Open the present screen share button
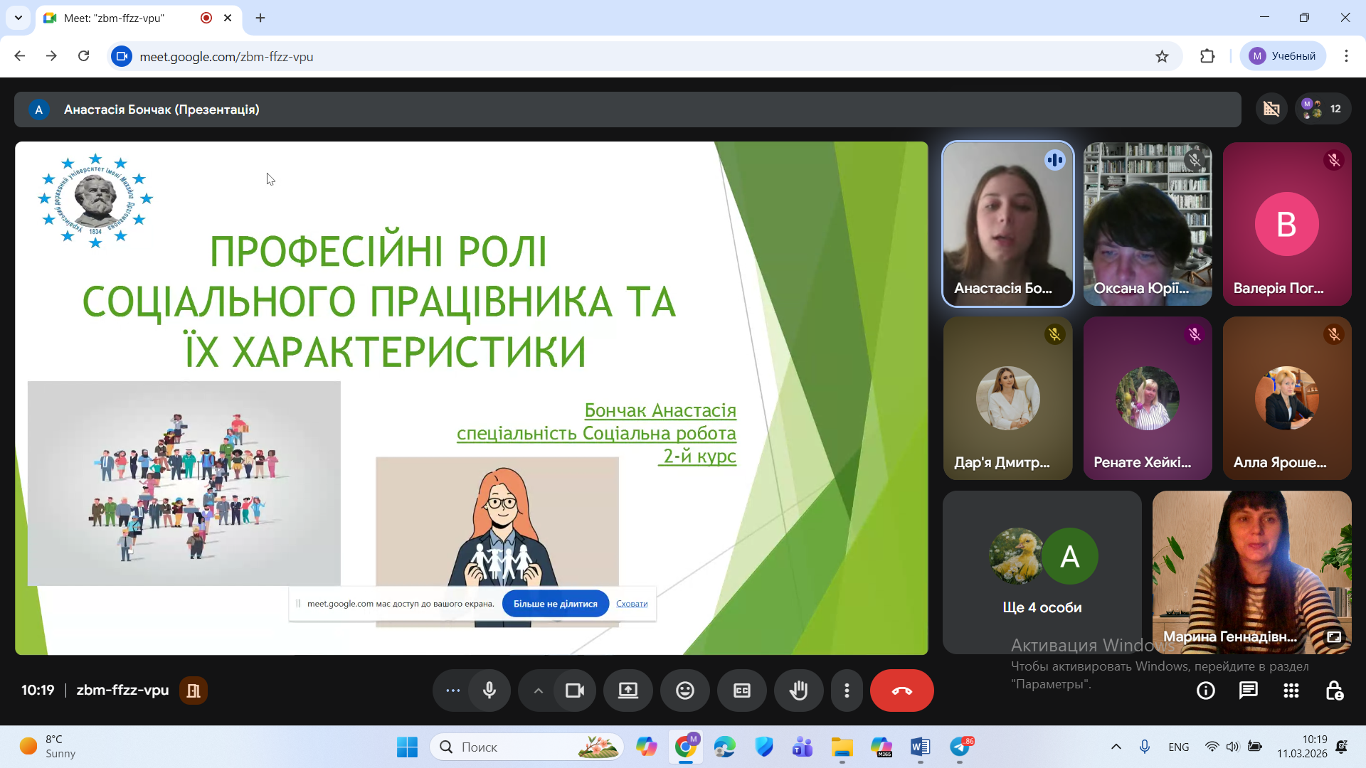1366x768 pixels. tap(628, 690)
